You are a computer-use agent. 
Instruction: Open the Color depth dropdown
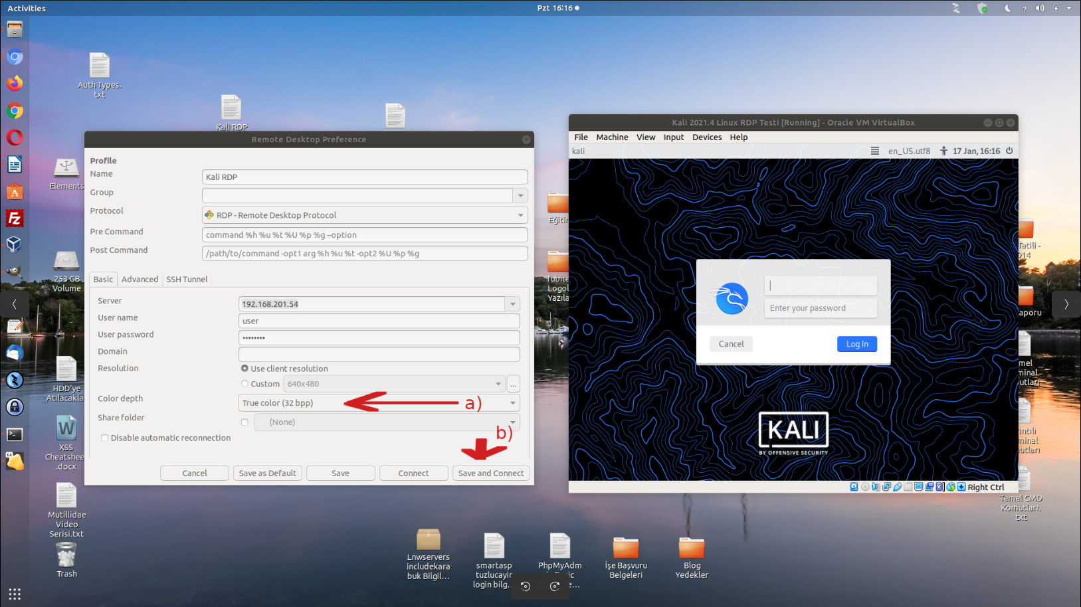512,403
